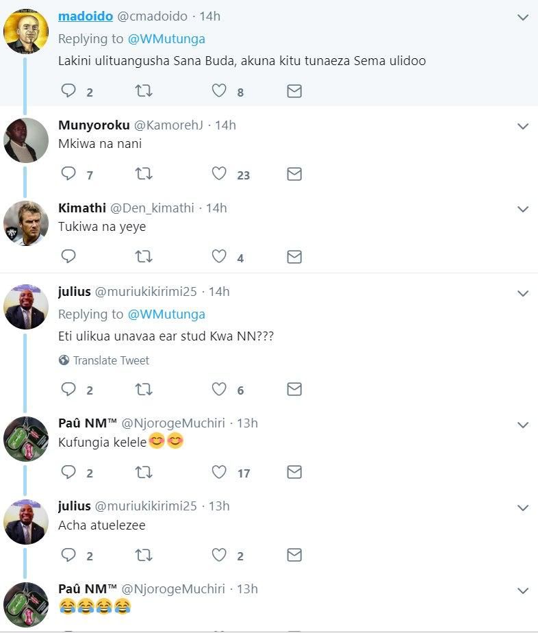Image resolution: width=538 pixels, height=633 pixels.
Task: Like julius's 'Acha atuelezee' tweet
Action: click(x=219, y=555)
